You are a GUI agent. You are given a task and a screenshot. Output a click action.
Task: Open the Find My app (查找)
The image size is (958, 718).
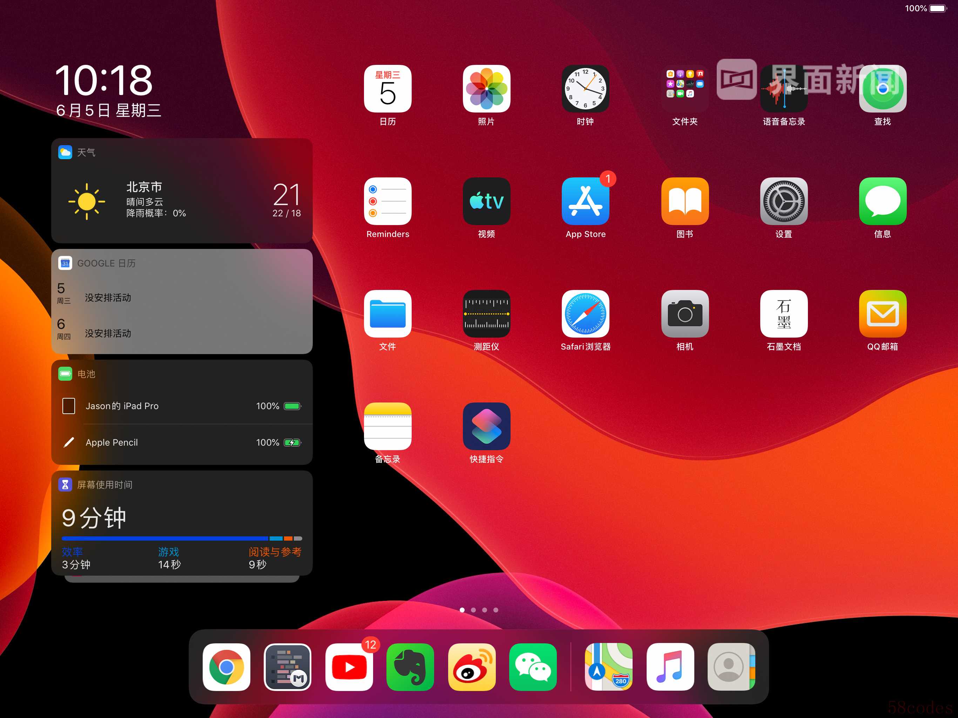883,89
